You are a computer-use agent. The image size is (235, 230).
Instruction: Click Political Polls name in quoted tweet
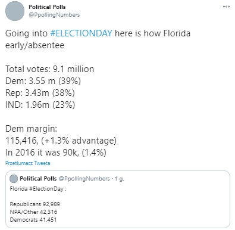tap(38, 179)
